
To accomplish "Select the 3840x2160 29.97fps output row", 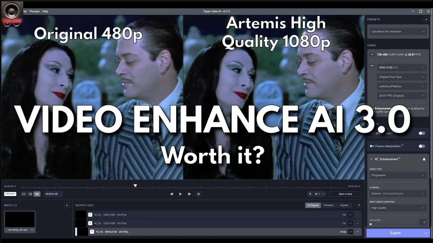I will point(219,232).
